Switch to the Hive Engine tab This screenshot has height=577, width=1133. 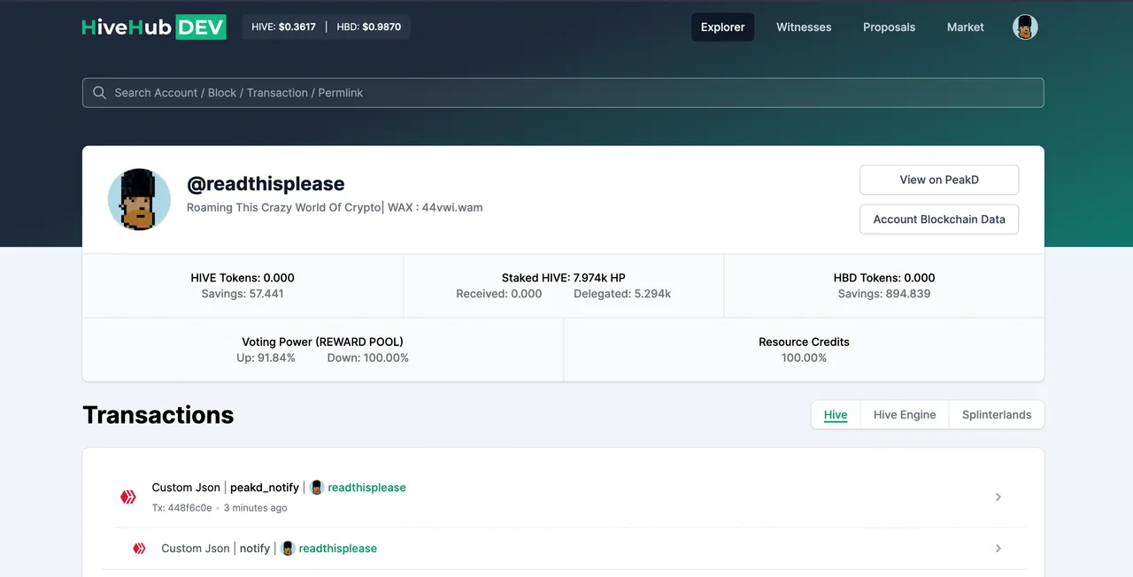905,415
